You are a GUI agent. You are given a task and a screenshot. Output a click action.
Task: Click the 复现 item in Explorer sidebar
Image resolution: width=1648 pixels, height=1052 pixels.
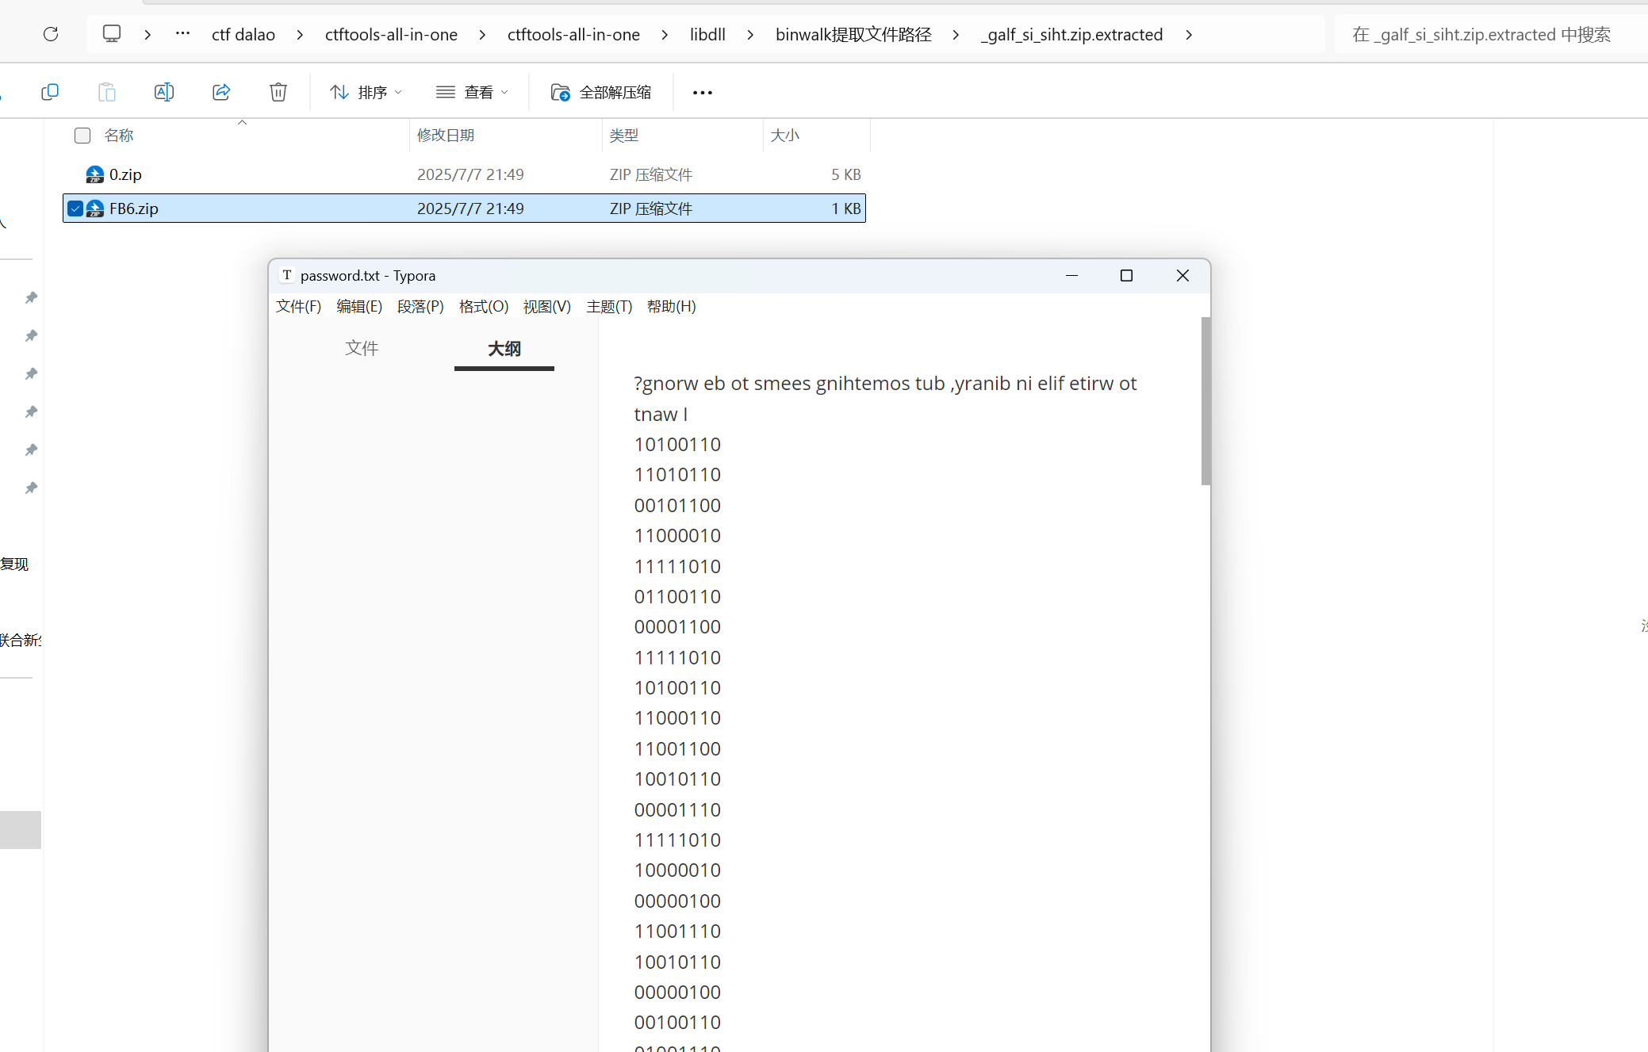14,564
